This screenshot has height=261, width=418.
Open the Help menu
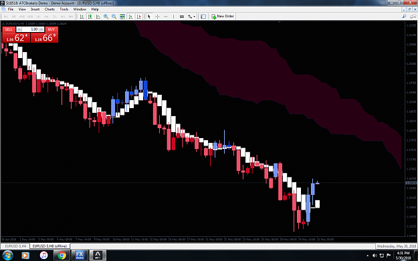click(x=95, y=9)
